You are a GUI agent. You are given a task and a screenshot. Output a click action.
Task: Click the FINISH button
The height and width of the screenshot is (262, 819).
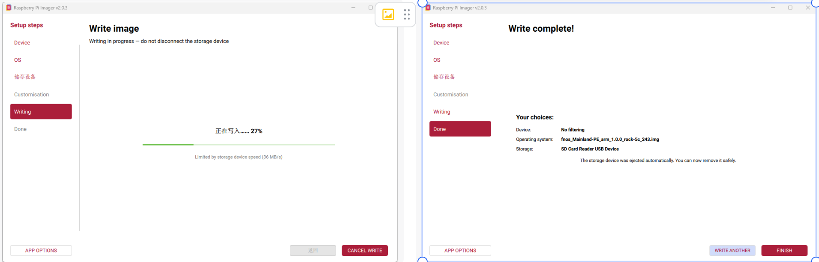tap(785, 251)
